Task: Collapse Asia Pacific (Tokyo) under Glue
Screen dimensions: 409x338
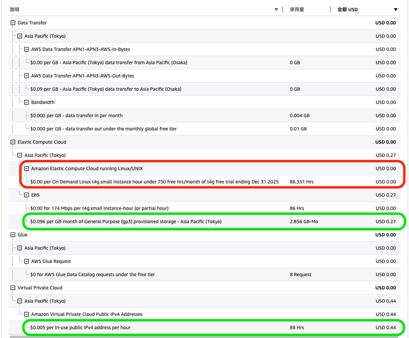Action: click(20, 248)
